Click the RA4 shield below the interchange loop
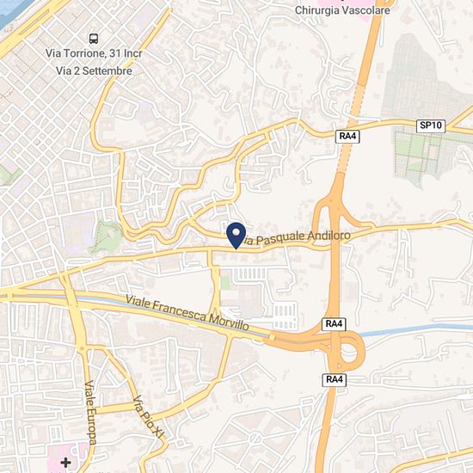This screenshot has width=473, height=473. point(334,379)
